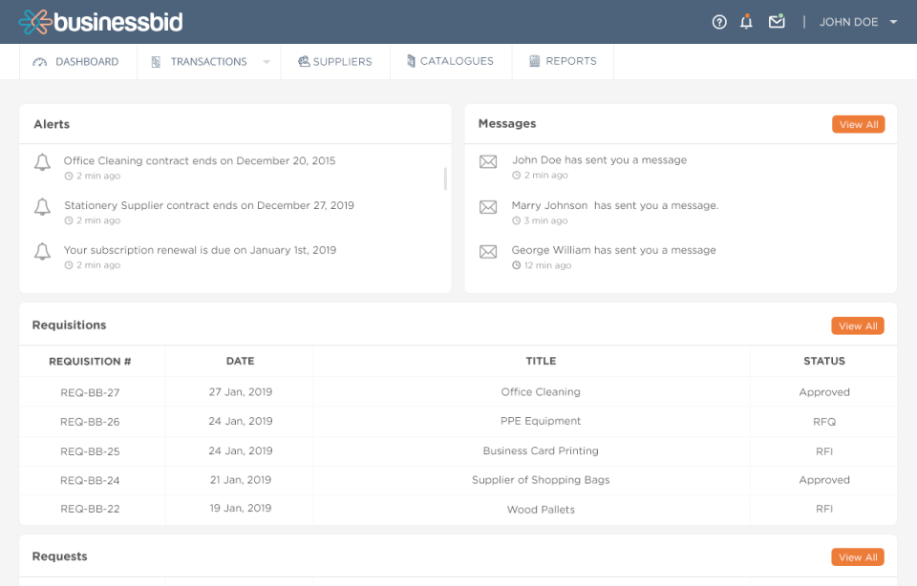
Task: Click the notifications bell icon in the header
Action: pos(747,21)
